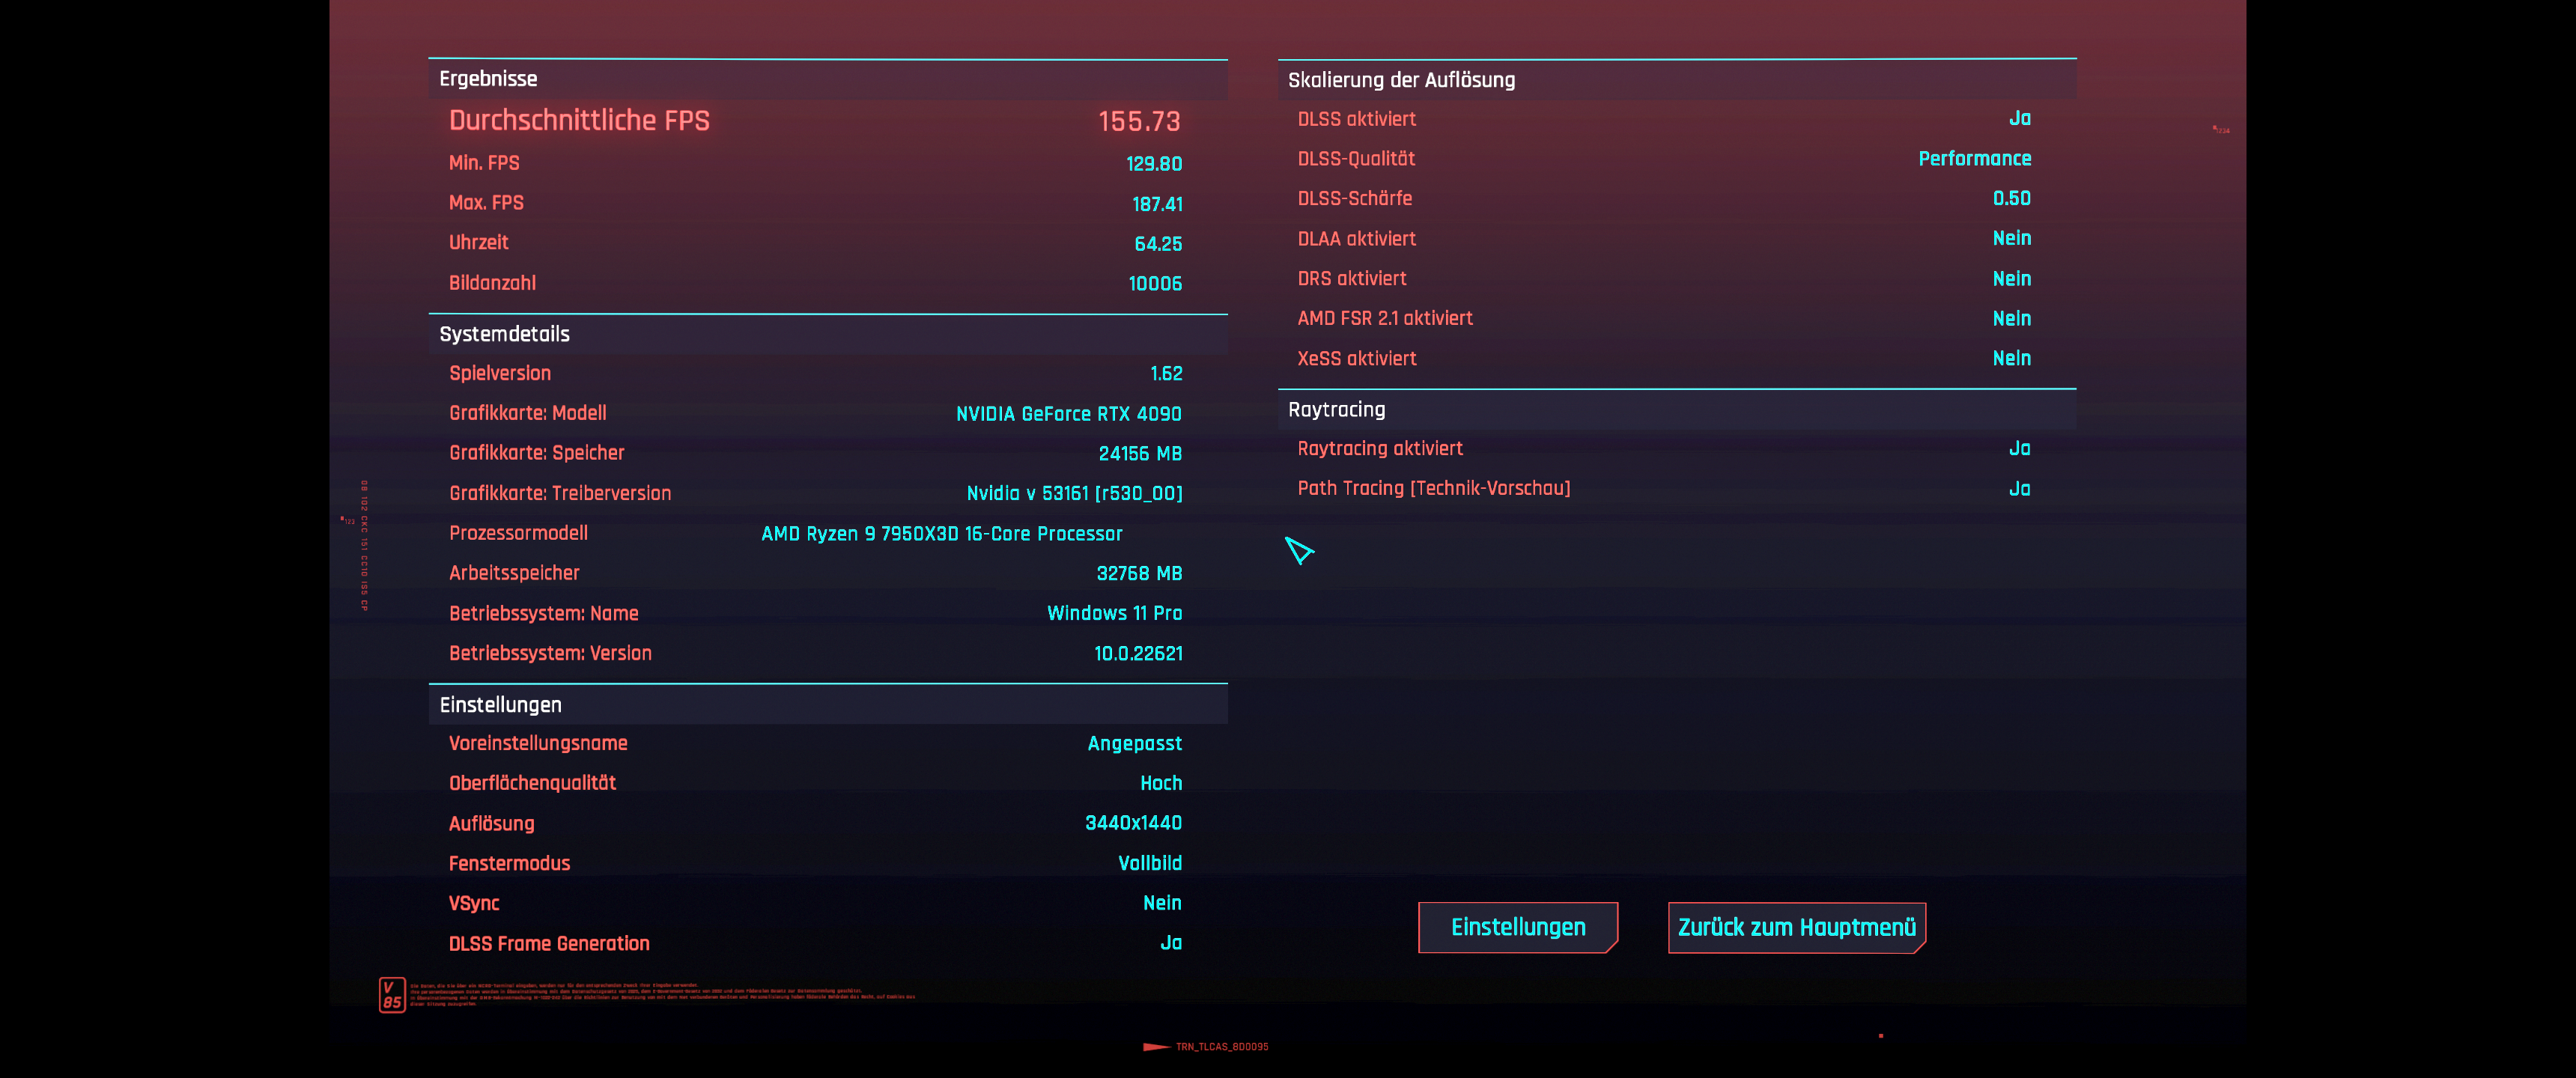Click the Einstellungen section header
The height and width of the screenshot is (1078, 2576).
tap(500, 705)
